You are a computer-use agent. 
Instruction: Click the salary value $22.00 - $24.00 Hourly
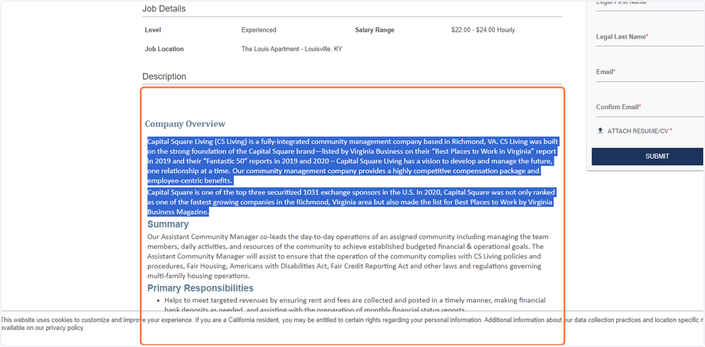point(483,30)
